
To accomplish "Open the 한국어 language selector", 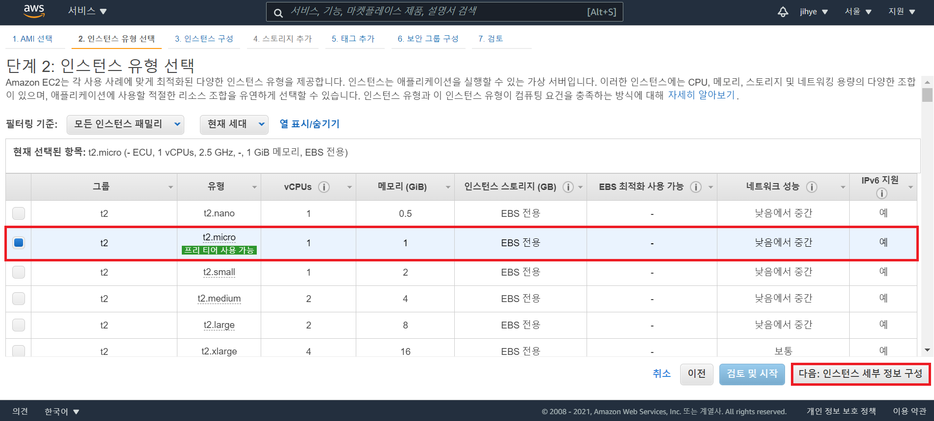I will click(x=62, y=412).
